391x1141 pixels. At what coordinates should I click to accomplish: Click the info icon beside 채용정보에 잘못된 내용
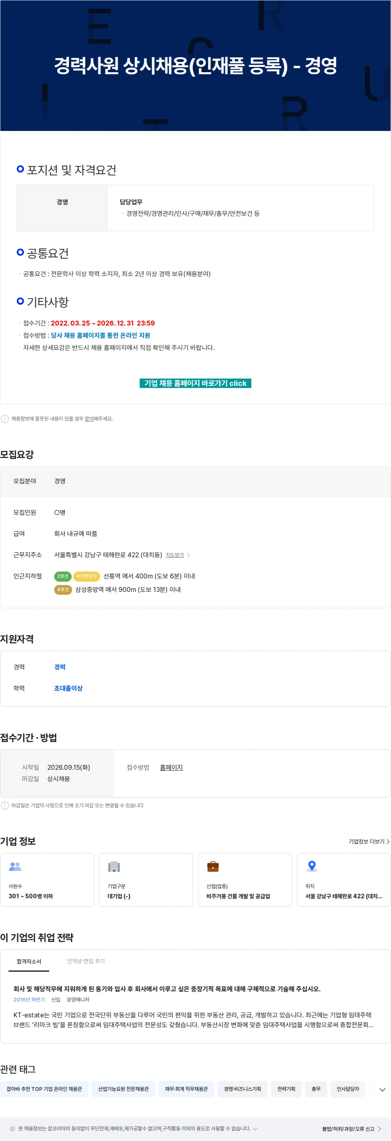(5, 419)
